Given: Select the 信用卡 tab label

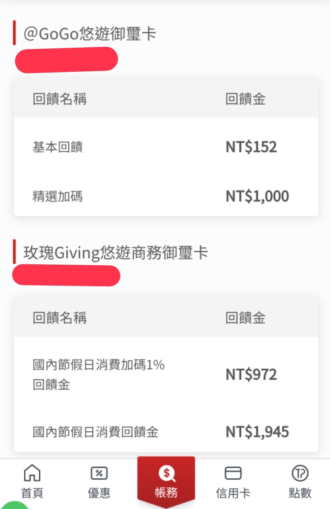Looking at the screenshot, I should 233,493.
